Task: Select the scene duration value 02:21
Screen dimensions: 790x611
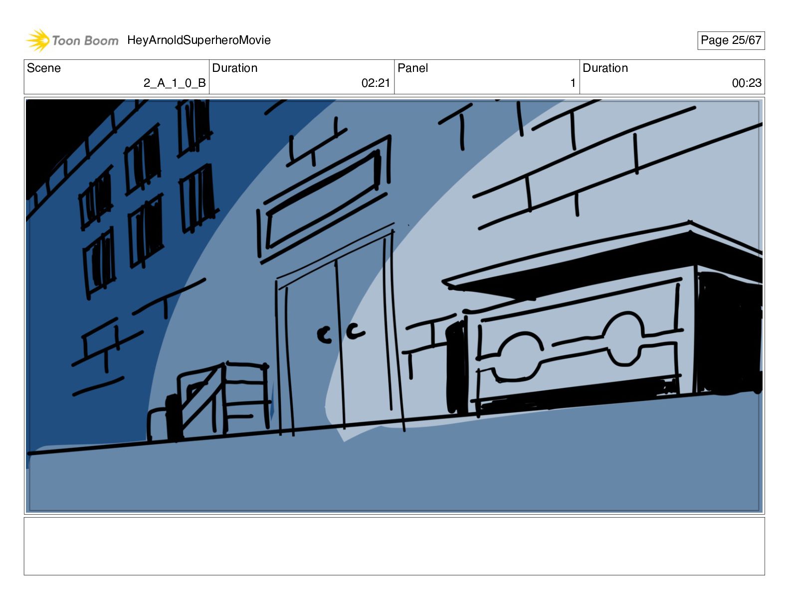Action: [376, 83]
